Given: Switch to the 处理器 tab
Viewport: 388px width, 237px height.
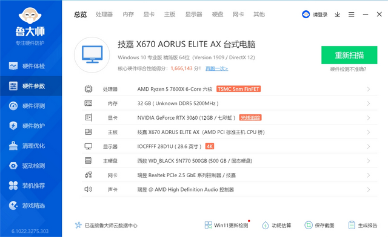Looking at the screenshot, I should click(x=104, y=15).
